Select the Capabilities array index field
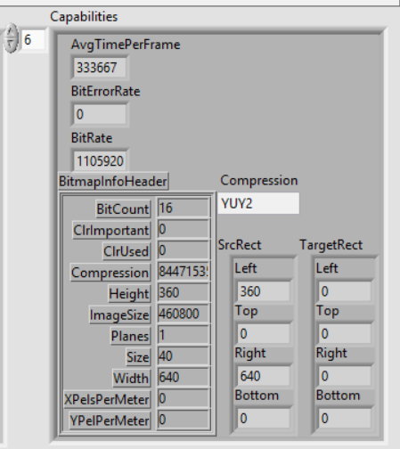The width and height of the screenshot is (400, 449). 34,39
